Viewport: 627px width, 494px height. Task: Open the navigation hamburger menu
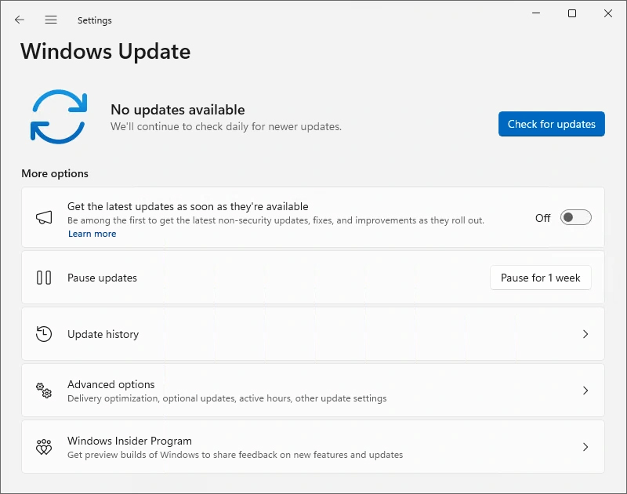tap(51, 20)
